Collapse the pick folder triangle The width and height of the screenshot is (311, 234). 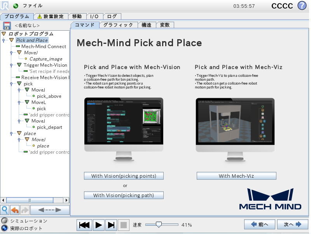tap(19, 83)
